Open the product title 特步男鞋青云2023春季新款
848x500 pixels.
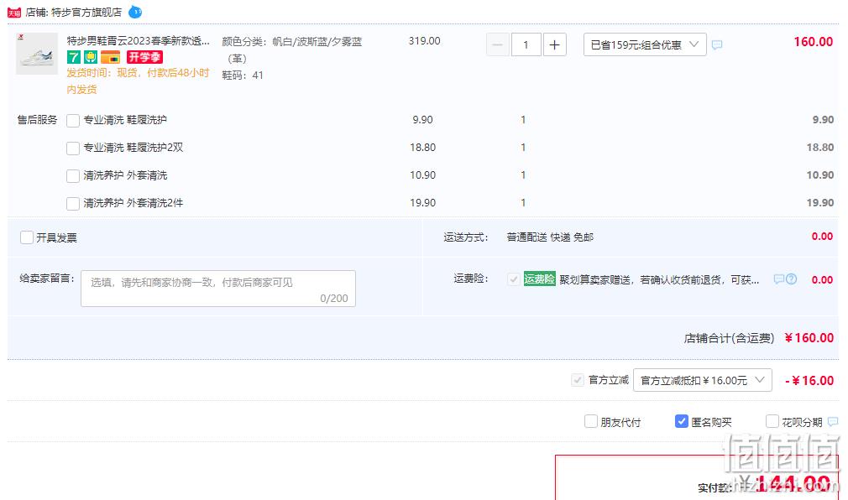(138, 41)
